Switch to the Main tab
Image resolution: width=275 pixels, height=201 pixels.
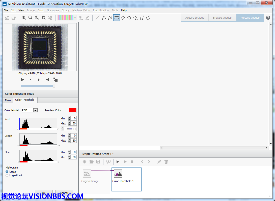pyautogui.click(x=8, y=100)
